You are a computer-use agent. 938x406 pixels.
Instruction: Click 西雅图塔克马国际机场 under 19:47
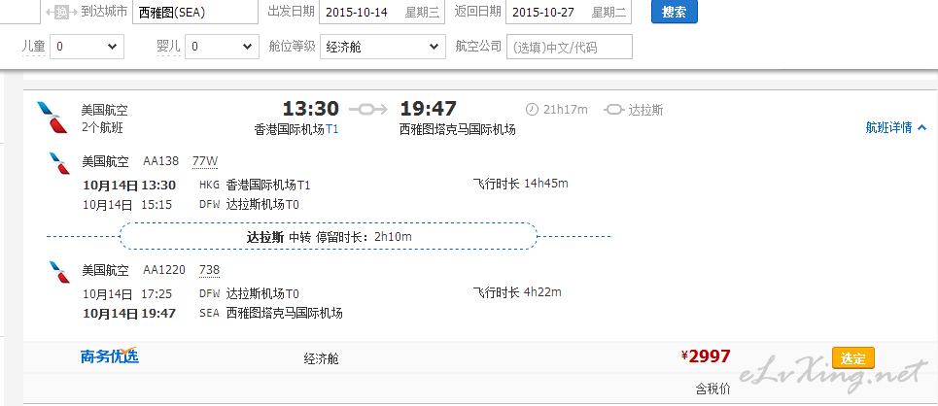click(x=458, y=130)
